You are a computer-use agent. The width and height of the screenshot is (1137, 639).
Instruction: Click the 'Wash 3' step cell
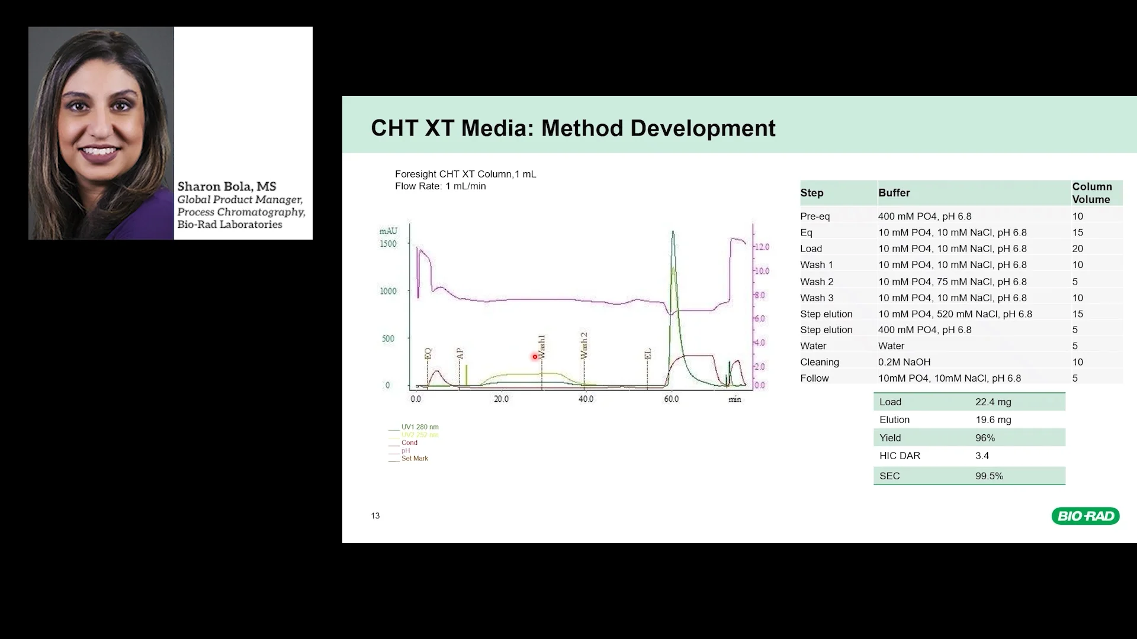point(817,298)
